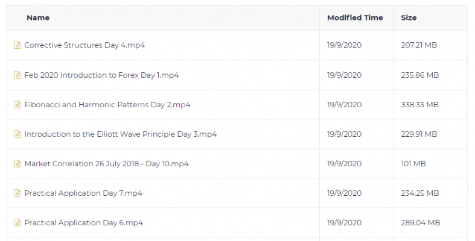This screenshot has height=241, width=475.
Task: Click file icon next to Practical Application Day 6.mp4
Action: pos(18,223)
